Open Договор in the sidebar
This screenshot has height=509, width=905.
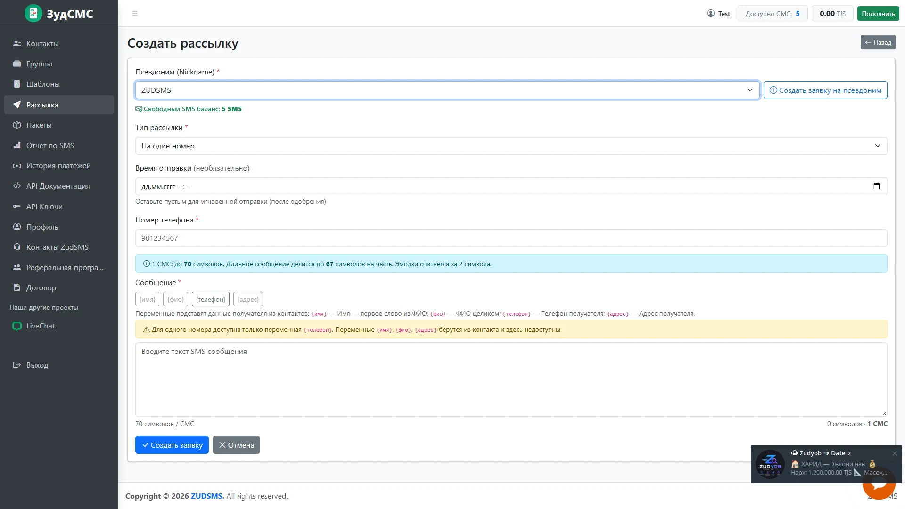pos(59,287)
